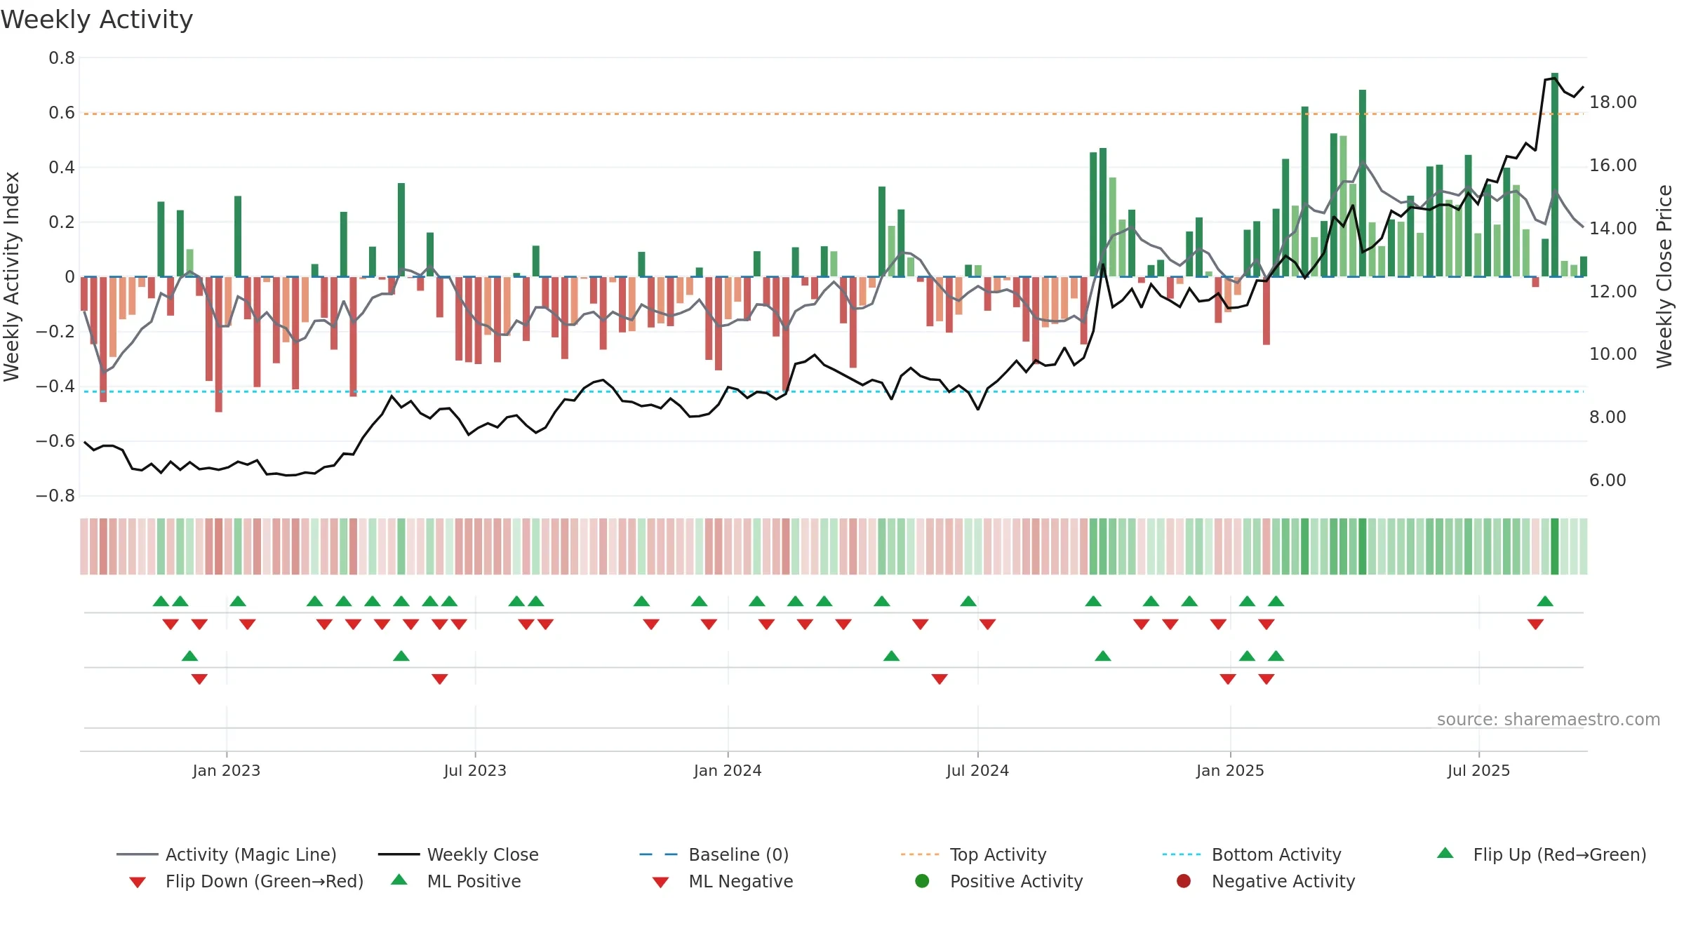Click the 8.00 price axis tick label

pyautogui.click(x=1608, y=417)
